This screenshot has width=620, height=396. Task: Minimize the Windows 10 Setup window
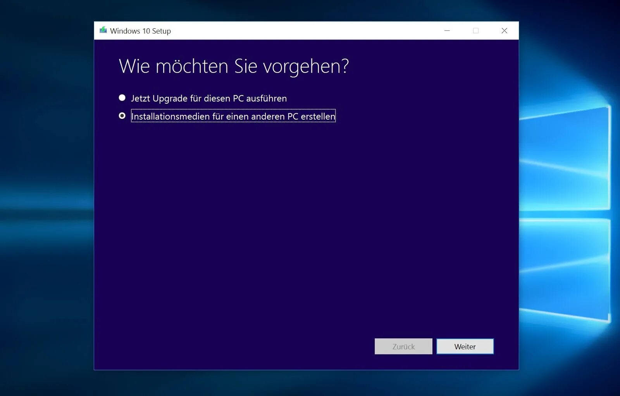[447, 31]
